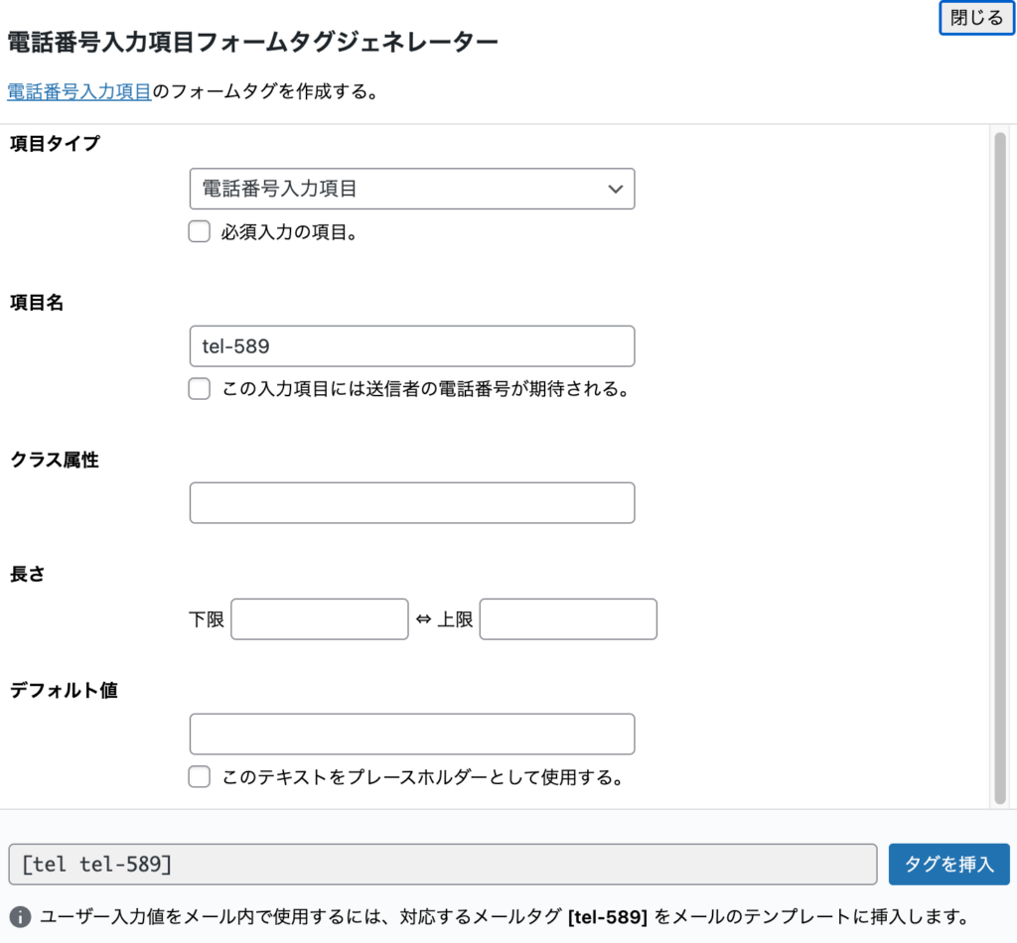Tick the 送信者の電話番号が期待される checkbox
The width and height of the screenshot is (1017, 943).
[x=200, y=389]
